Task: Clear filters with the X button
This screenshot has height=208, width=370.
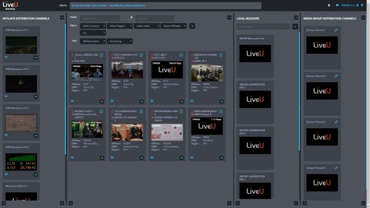Action: [x=192, y=26]
